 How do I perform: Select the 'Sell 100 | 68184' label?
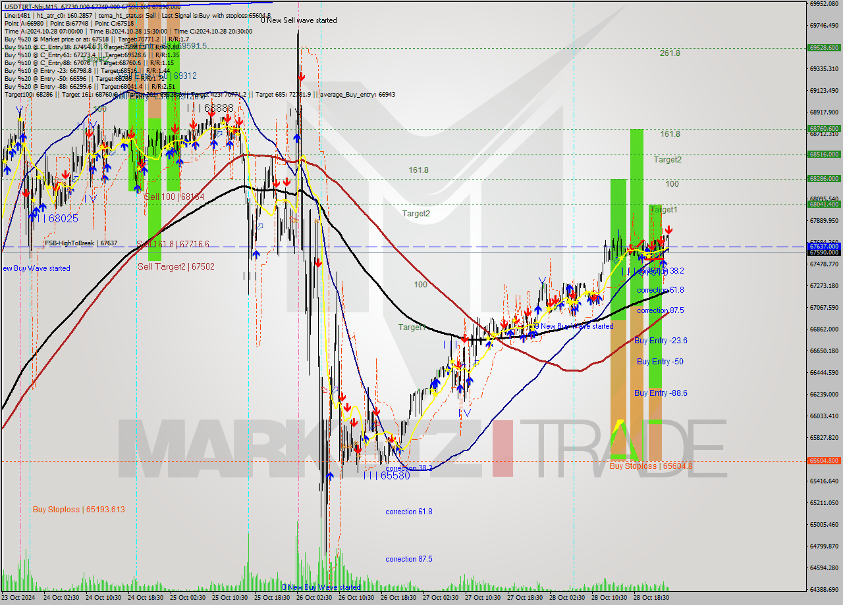click(x=174, y=197)
